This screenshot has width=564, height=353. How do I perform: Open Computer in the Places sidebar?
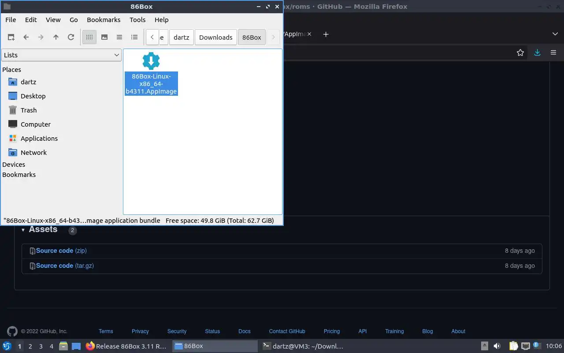(x=36, y=124)
